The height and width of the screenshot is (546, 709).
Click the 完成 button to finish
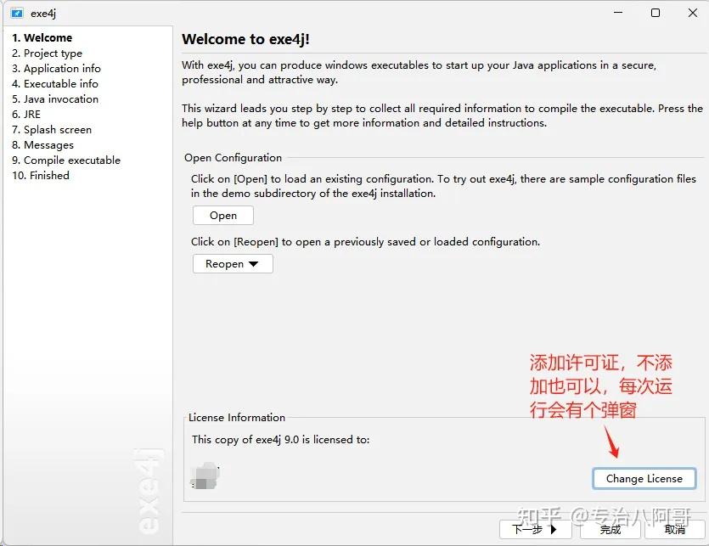pos(610,529)
